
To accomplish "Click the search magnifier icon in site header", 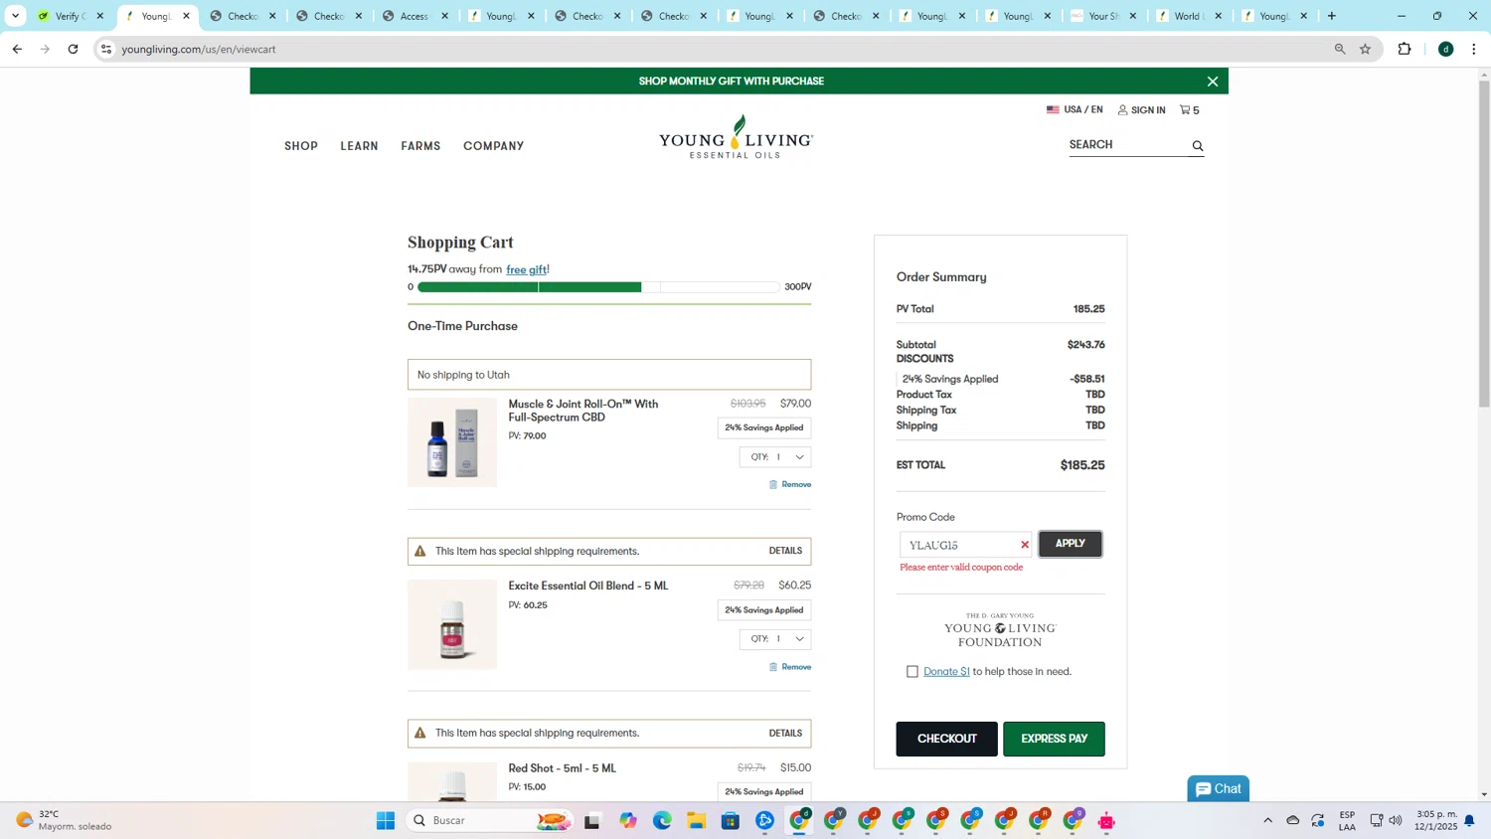I will [1198, 146].
